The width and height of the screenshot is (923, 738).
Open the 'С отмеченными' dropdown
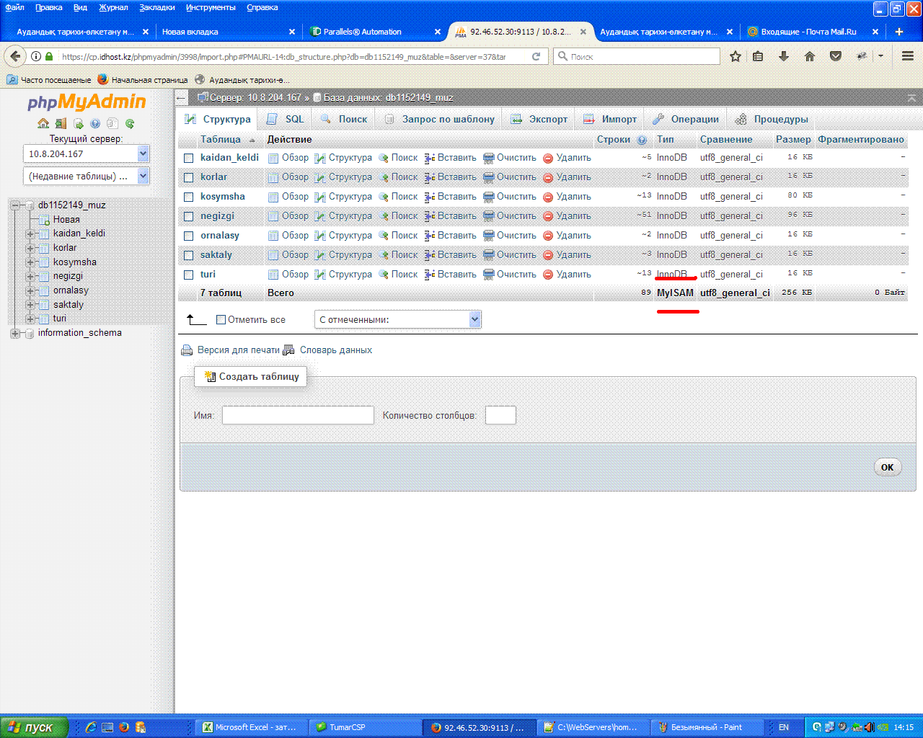tap(397, 319)
